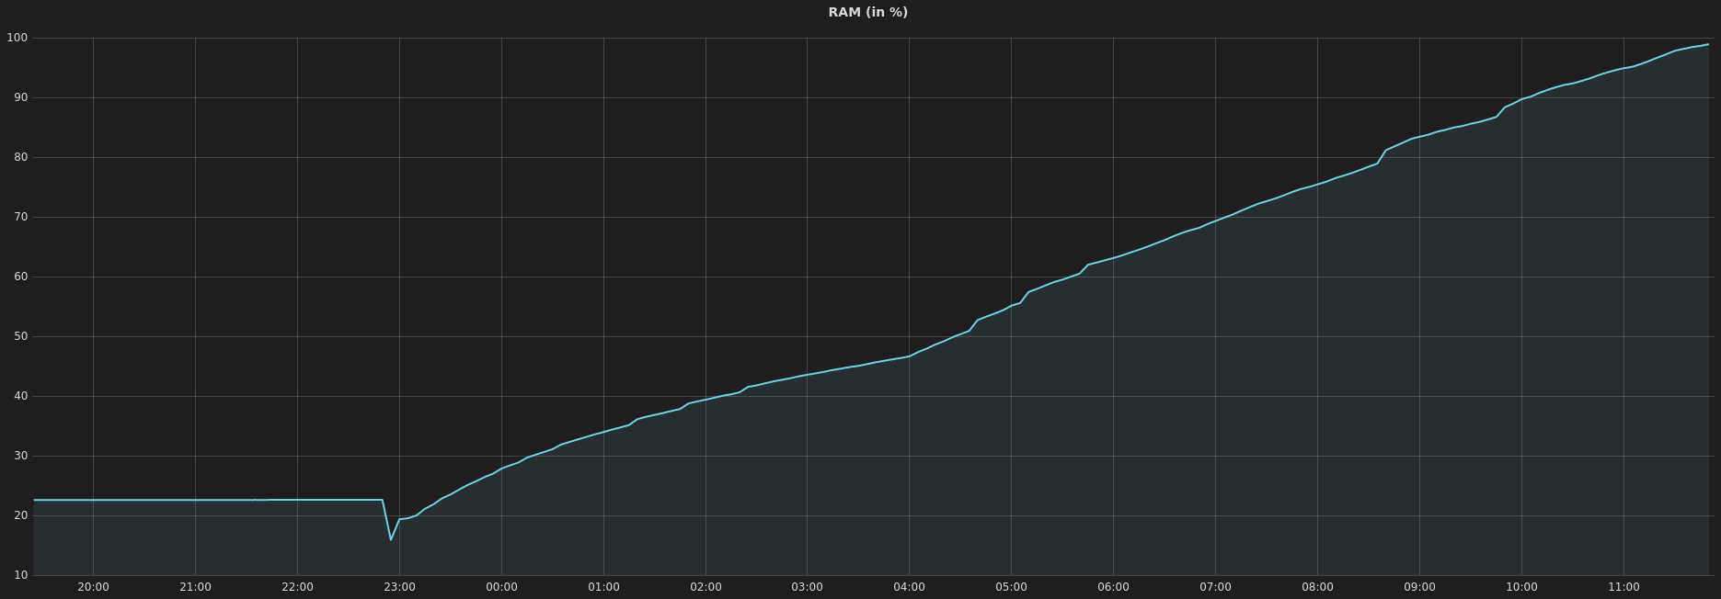The width and height of the screenshot is (1721, 599).
Task: Click the 21:00 time axis label
Action: (x=195, y=587)
